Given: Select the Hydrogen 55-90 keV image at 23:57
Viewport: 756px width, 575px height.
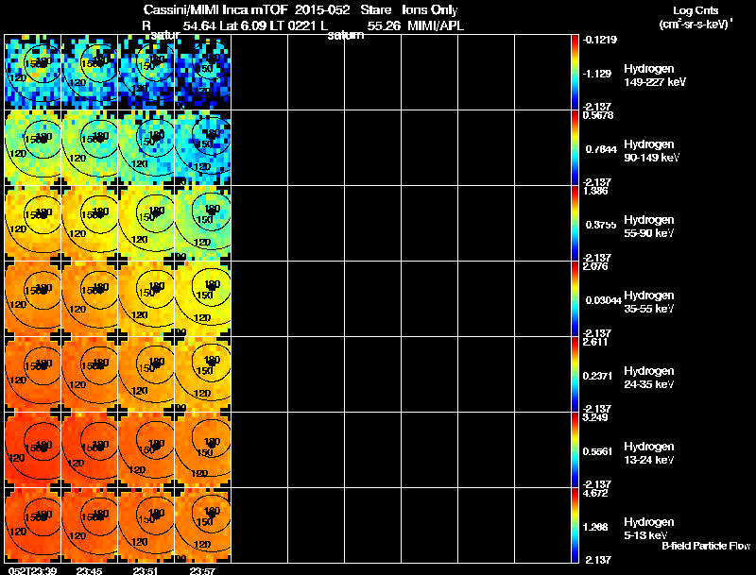Looking at the screenshot, I should (203, 223).
